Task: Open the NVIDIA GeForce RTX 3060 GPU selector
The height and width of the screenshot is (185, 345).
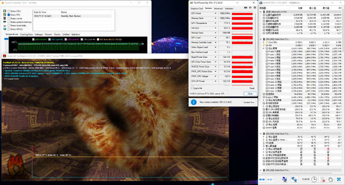Action: 209,94
